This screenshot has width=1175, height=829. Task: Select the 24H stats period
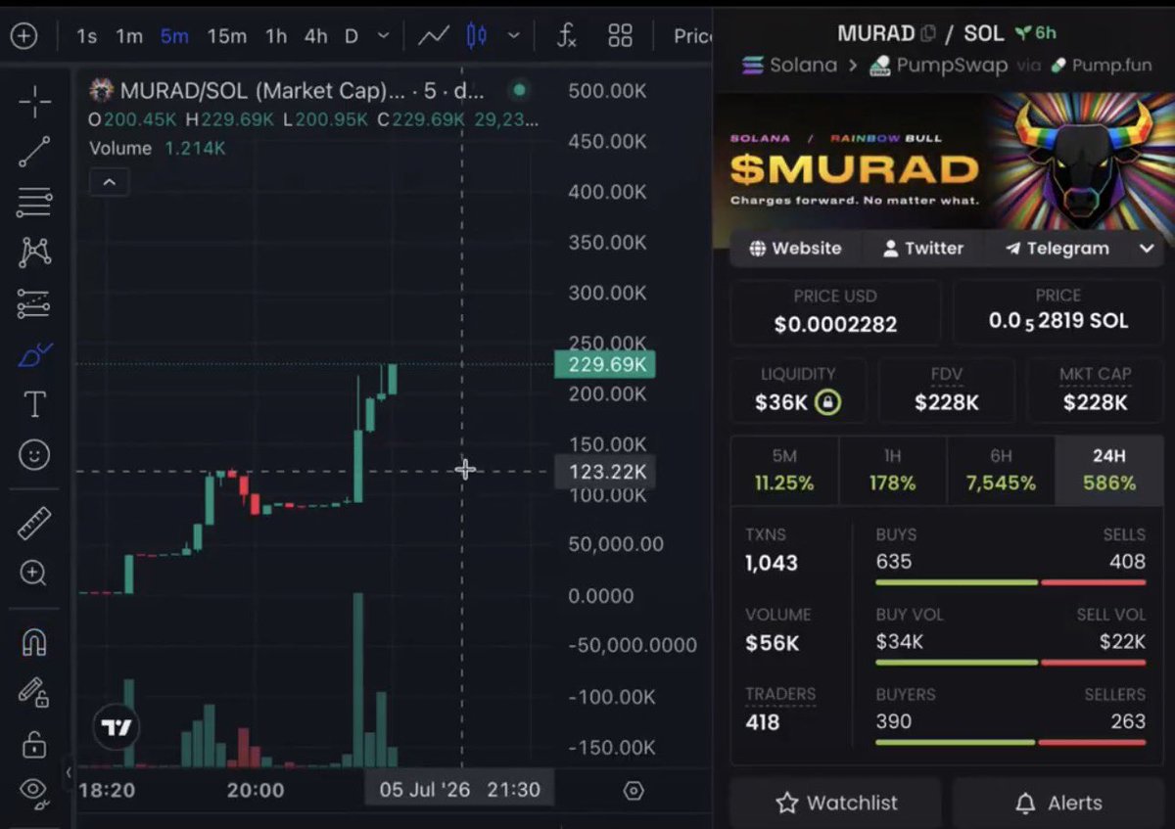coord(1108,471)
